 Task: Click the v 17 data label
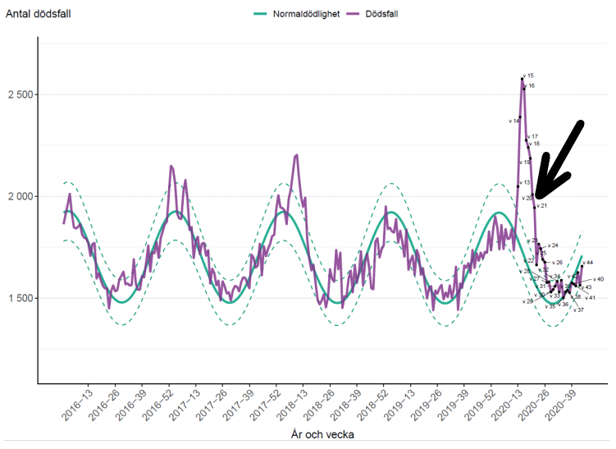tap(532, 136)
